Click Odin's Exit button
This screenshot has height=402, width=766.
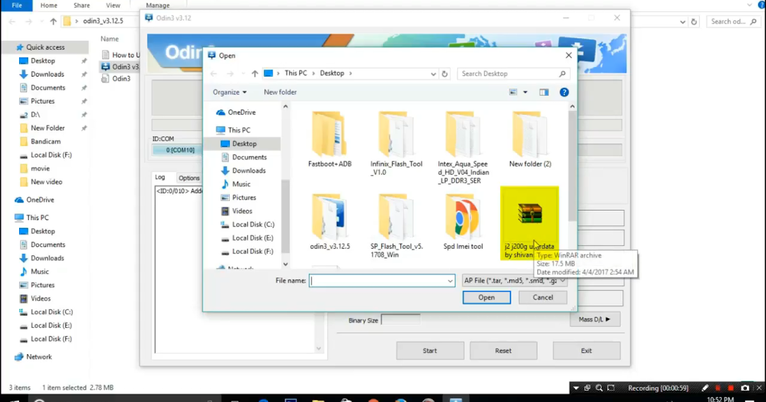(x=586, y=350)
